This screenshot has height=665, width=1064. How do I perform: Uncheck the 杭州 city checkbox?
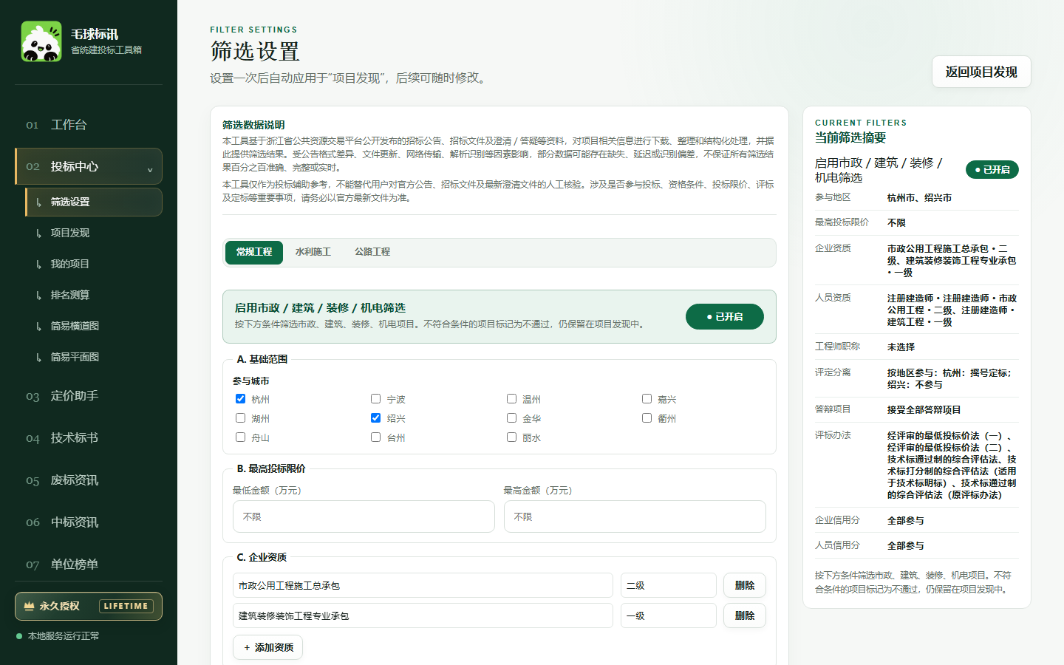click(240, 399)
